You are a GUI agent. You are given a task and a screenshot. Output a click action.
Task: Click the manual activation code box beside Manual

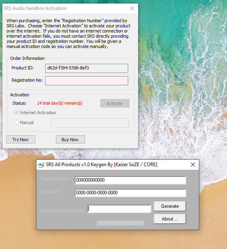90,123
